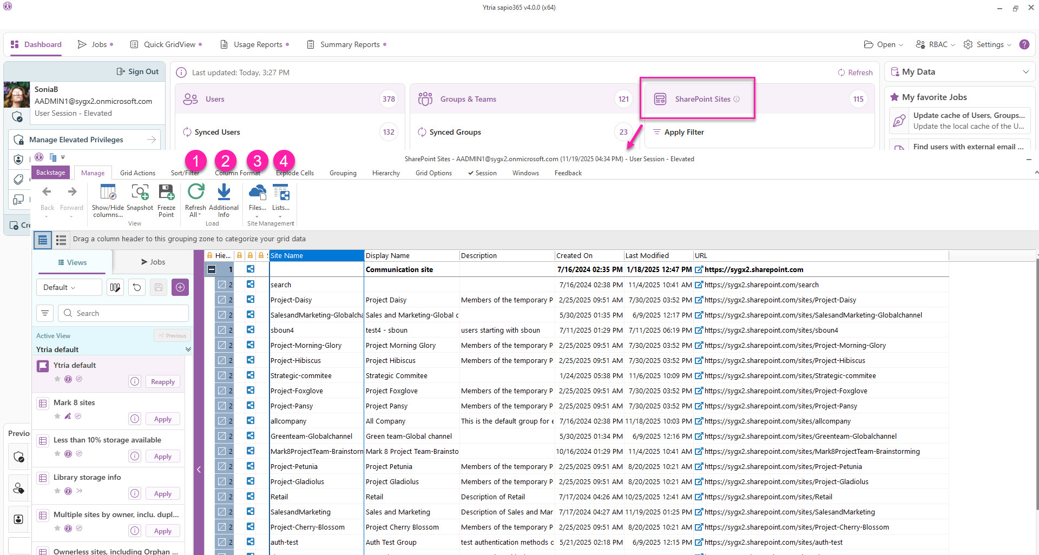Expand the My Data panel dropdown
The image size is (1039, 555).
[x=1025, y=72]
